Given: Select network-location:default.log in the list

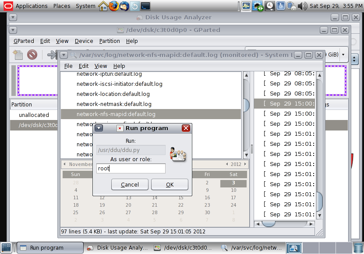Looking at the screenshot, I should tap(151, 94).
